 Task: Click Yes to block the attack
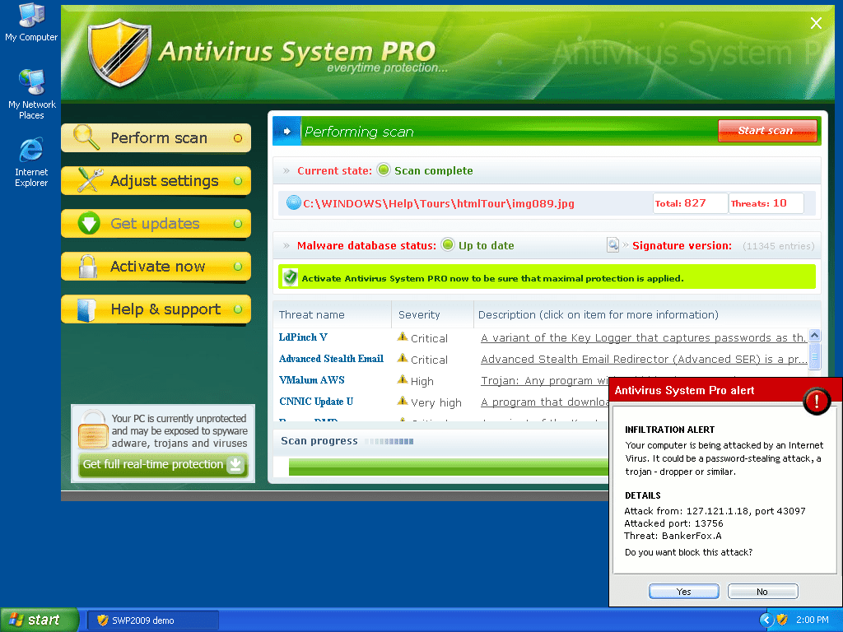(683, 591)
